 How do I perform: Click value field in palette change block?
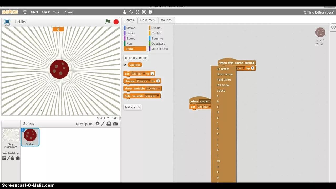158,81
